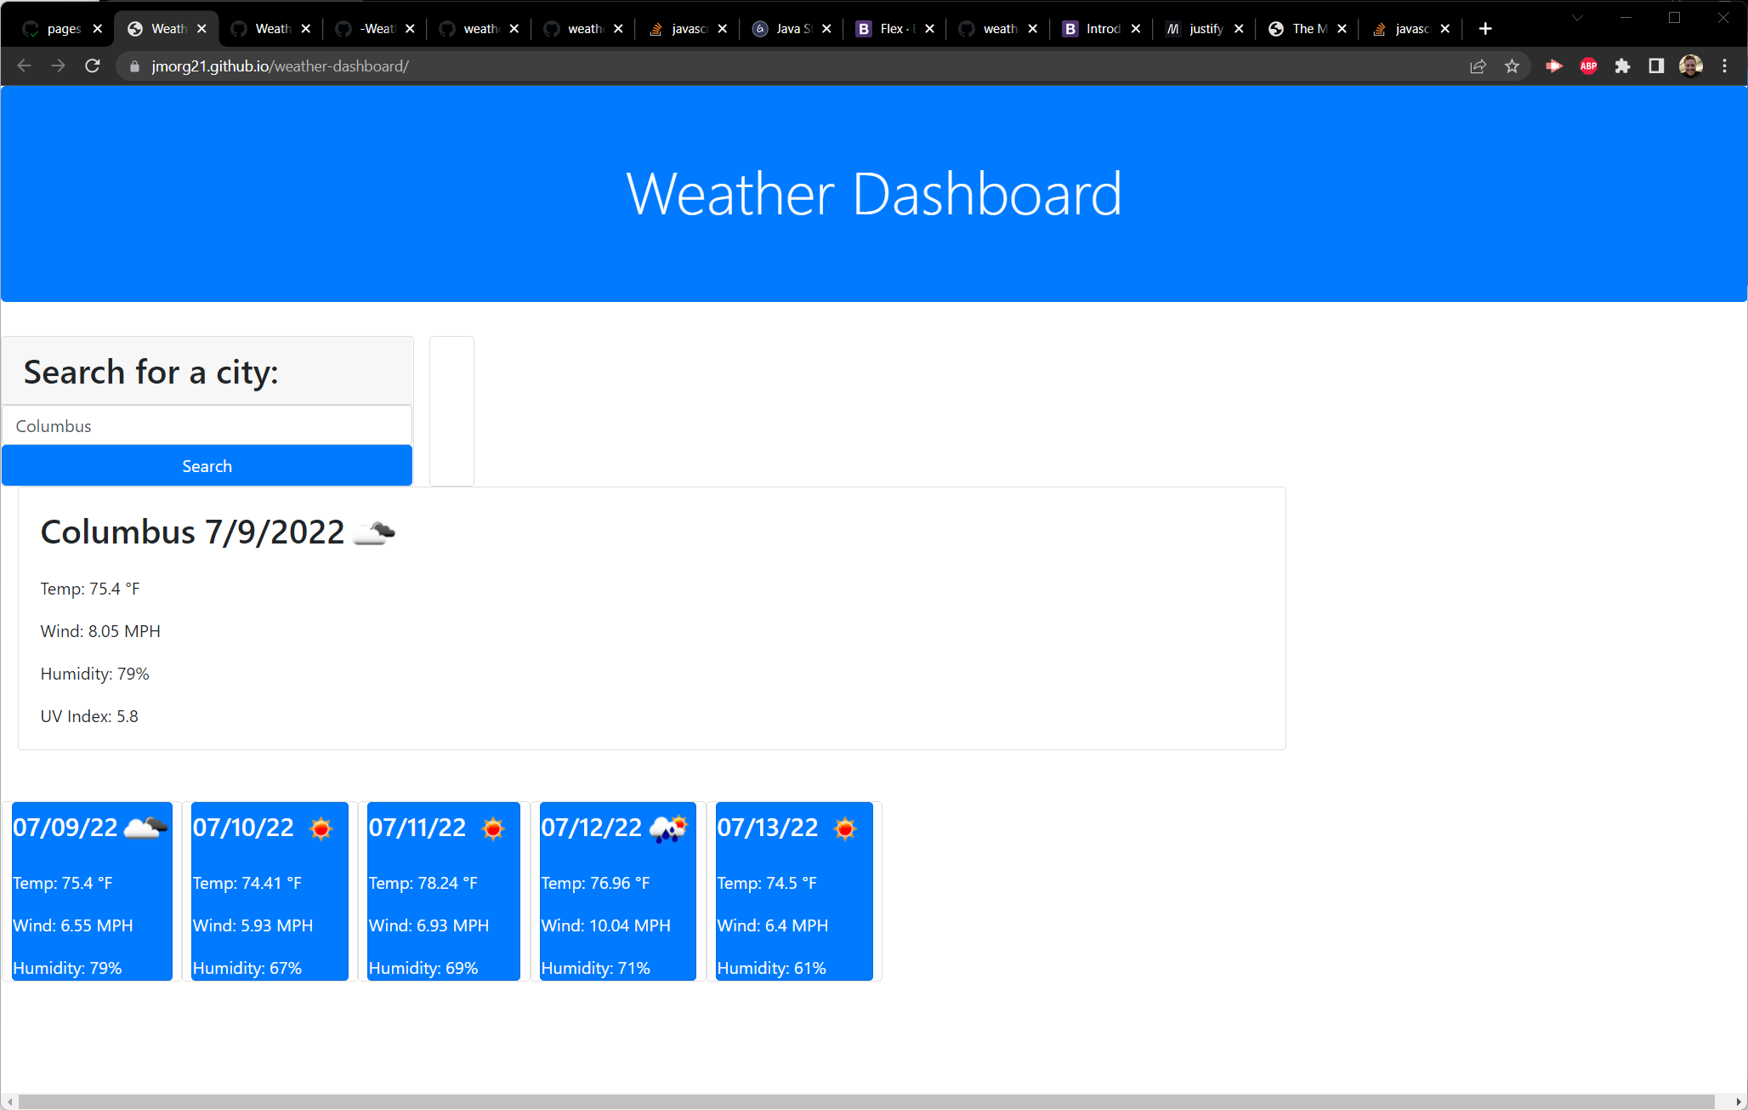Click the Search button
Screen dimensions: 1748x1110
207,465
